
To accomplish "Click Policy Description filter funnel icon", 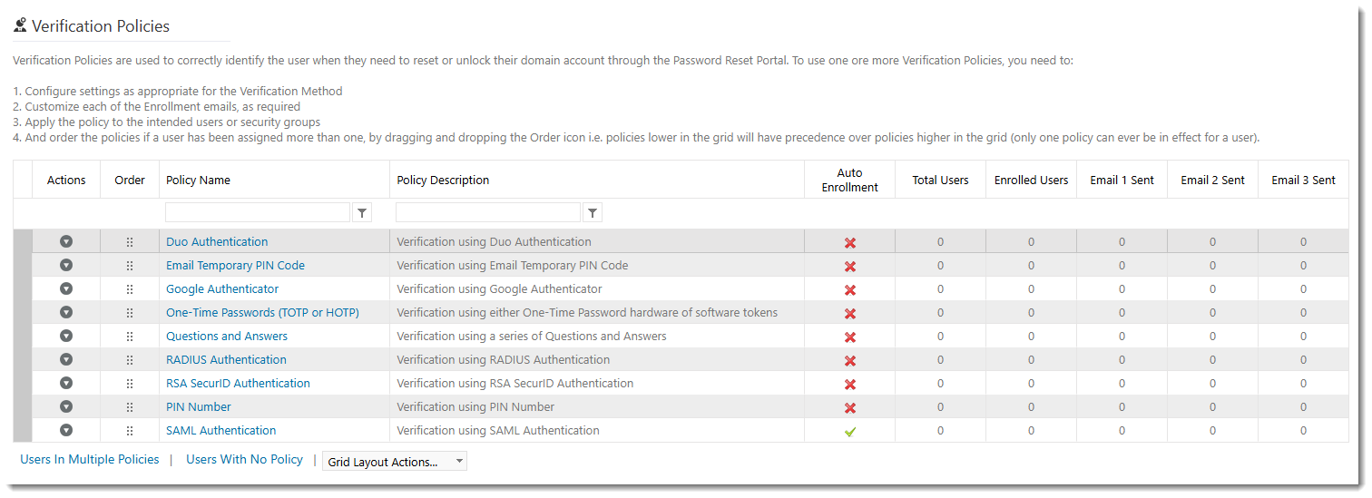I will pos(593,212).
